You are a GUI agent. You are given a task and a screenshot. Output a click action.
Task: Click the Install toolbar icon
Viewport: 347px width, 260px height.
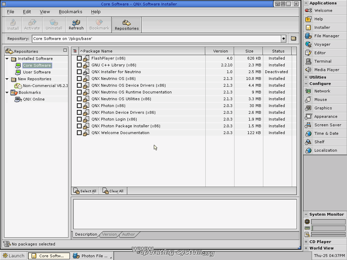13,24
